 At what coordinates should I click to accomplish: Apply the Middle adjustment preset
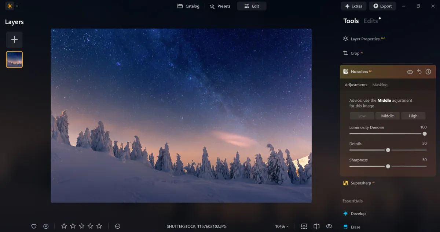[x=387, y=116]
